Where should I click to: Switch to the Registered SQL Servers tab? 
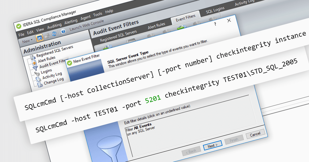point(118,36)
